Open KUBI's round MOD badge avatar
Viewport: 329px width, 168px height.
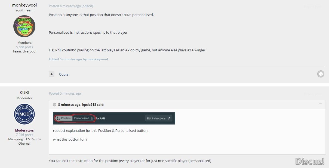coord(24,114)
